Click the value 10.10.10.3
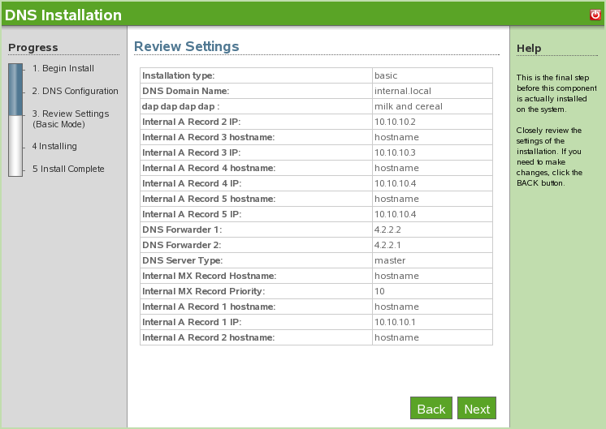This screenshot has height=429, width=606. [395, 152]
